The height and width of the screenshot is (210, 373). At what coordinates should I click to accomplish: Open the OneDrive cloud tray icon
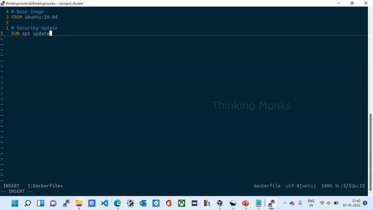[x=292, y=204]
